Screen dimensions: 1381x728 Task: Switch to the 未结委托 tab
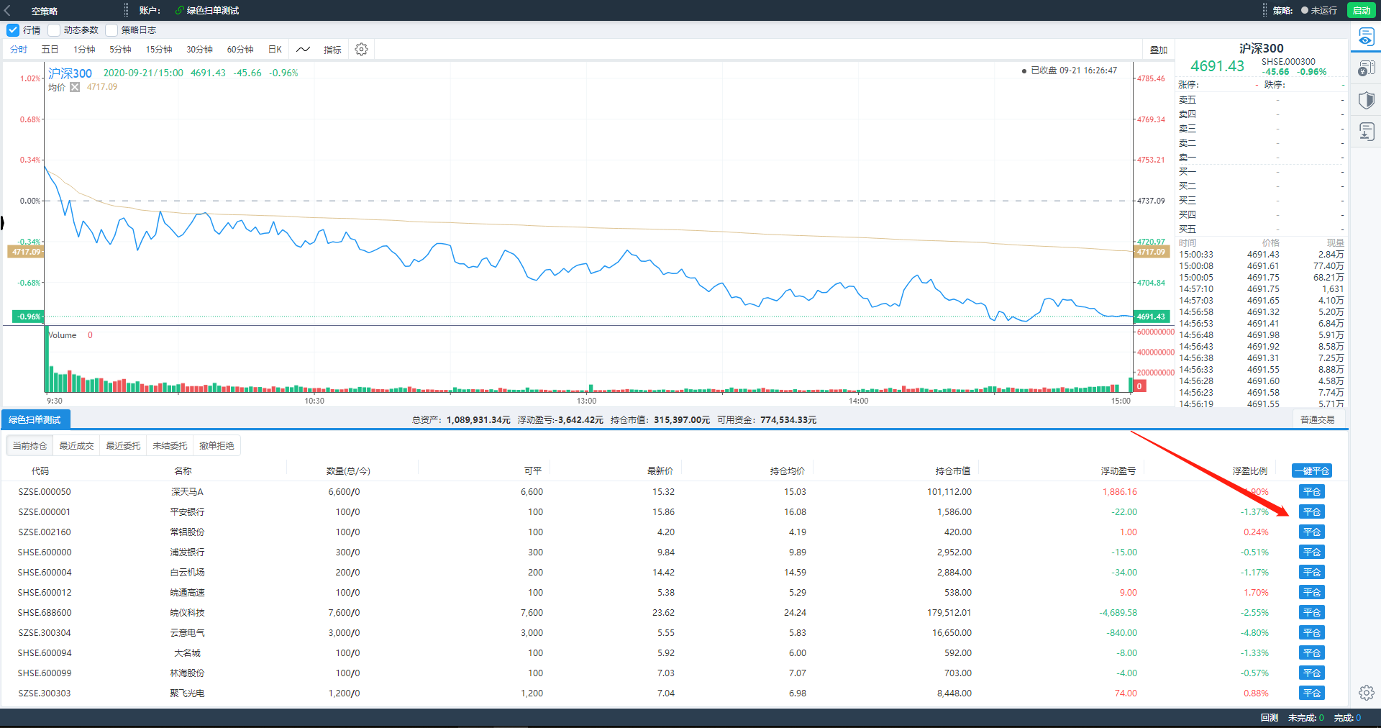170,446
